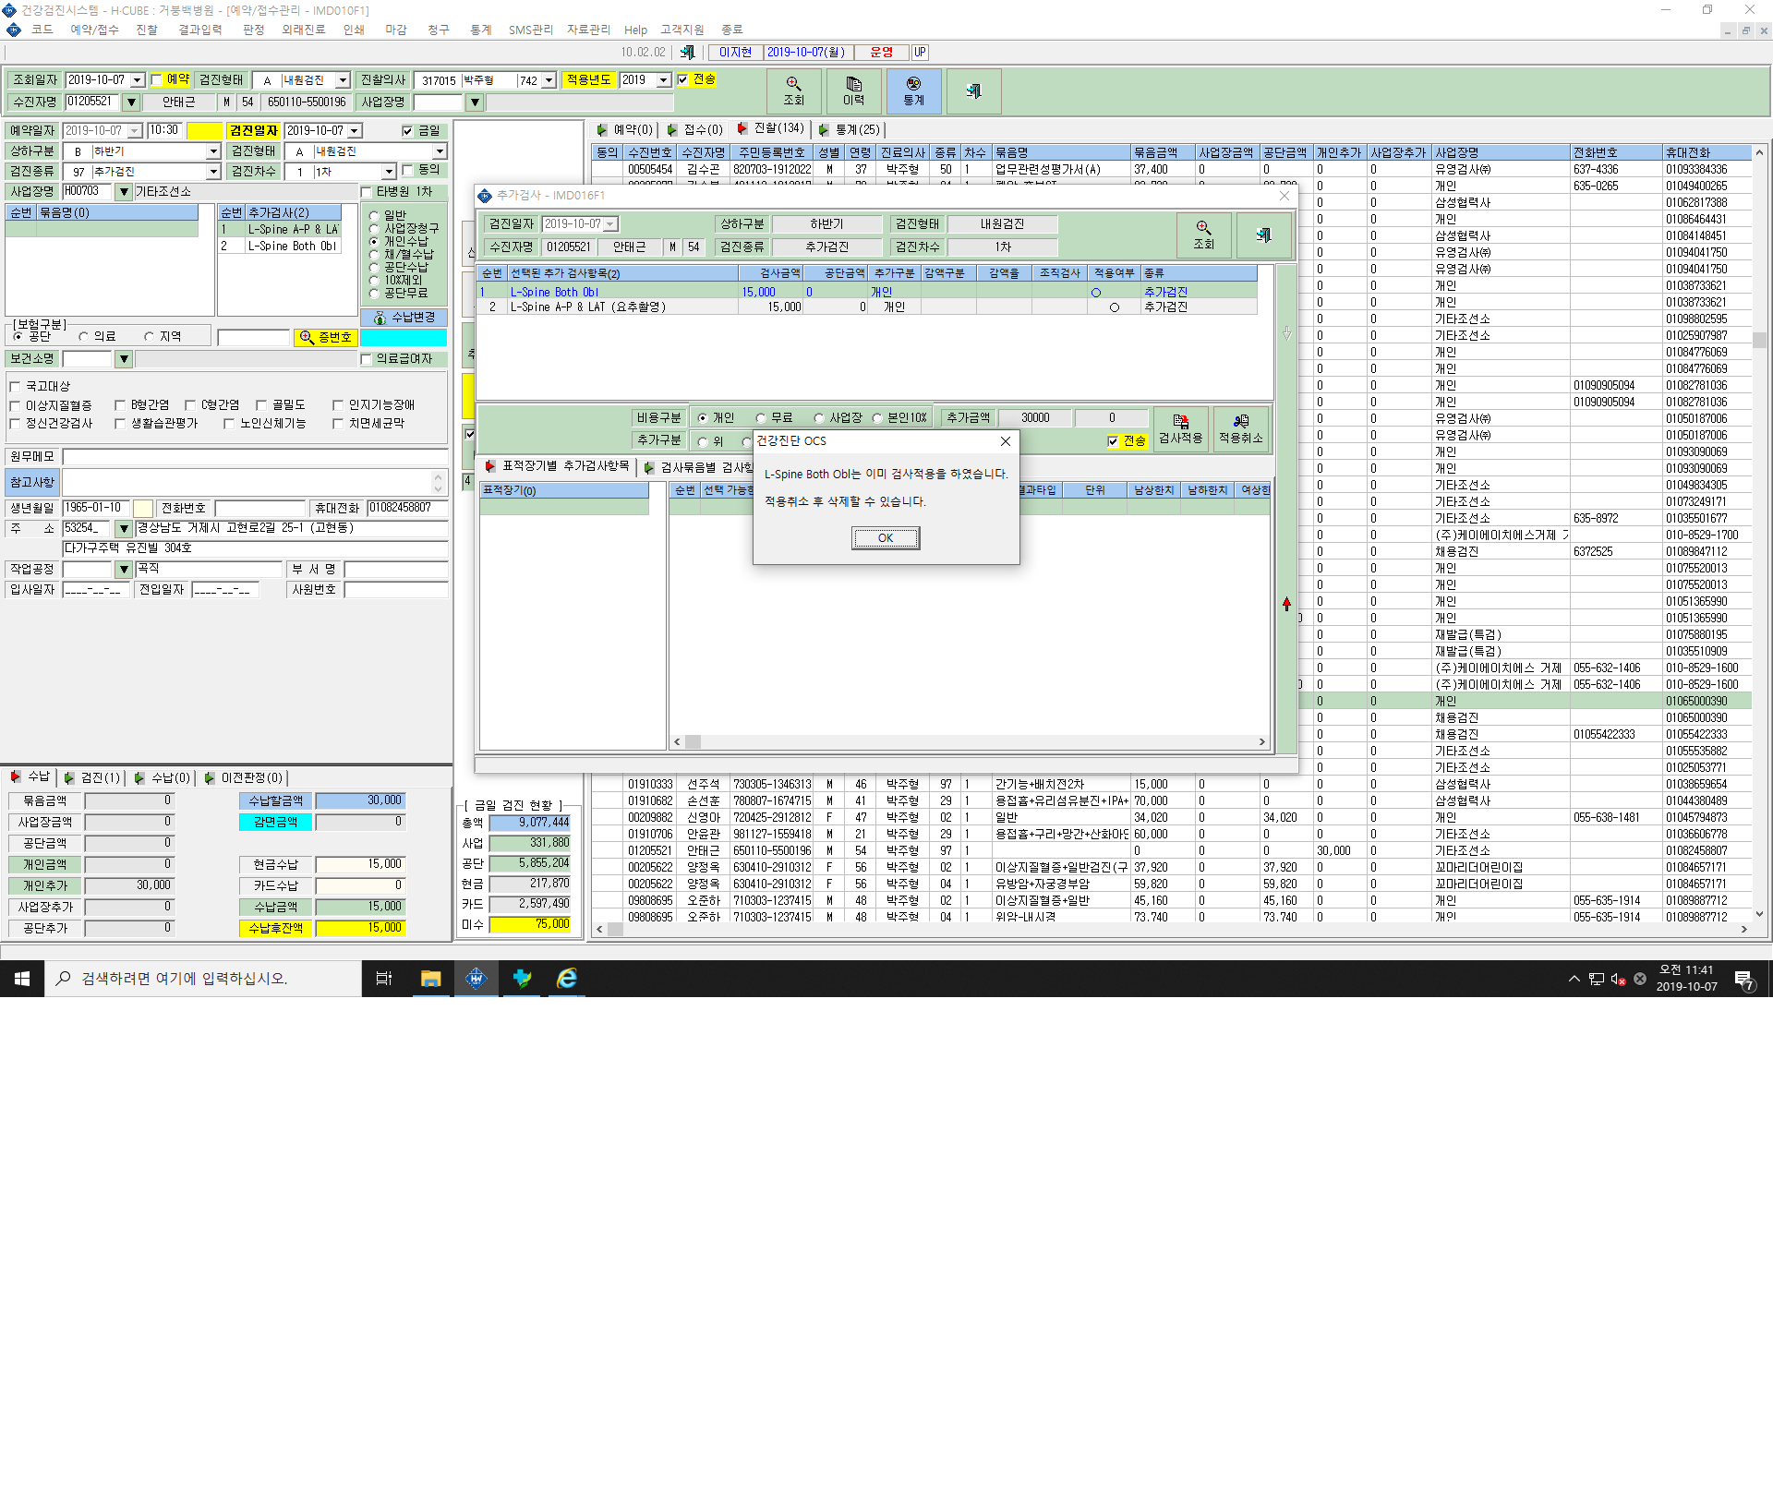Open the 이력 history icon button
The width and height of the screenshot is (1773, 1492).
(x=853, y=91)
